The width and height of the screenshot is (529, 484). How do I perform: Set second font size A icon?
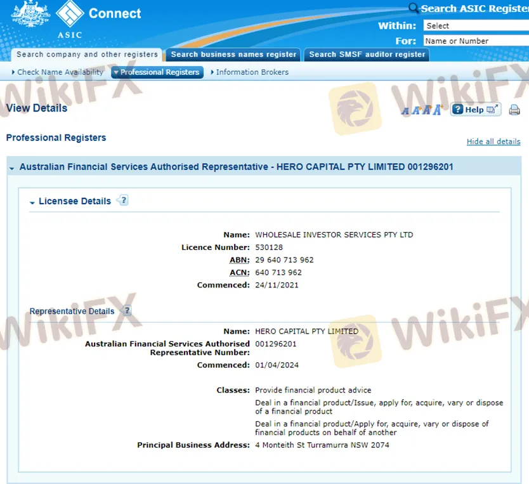(x=417, y=110)
